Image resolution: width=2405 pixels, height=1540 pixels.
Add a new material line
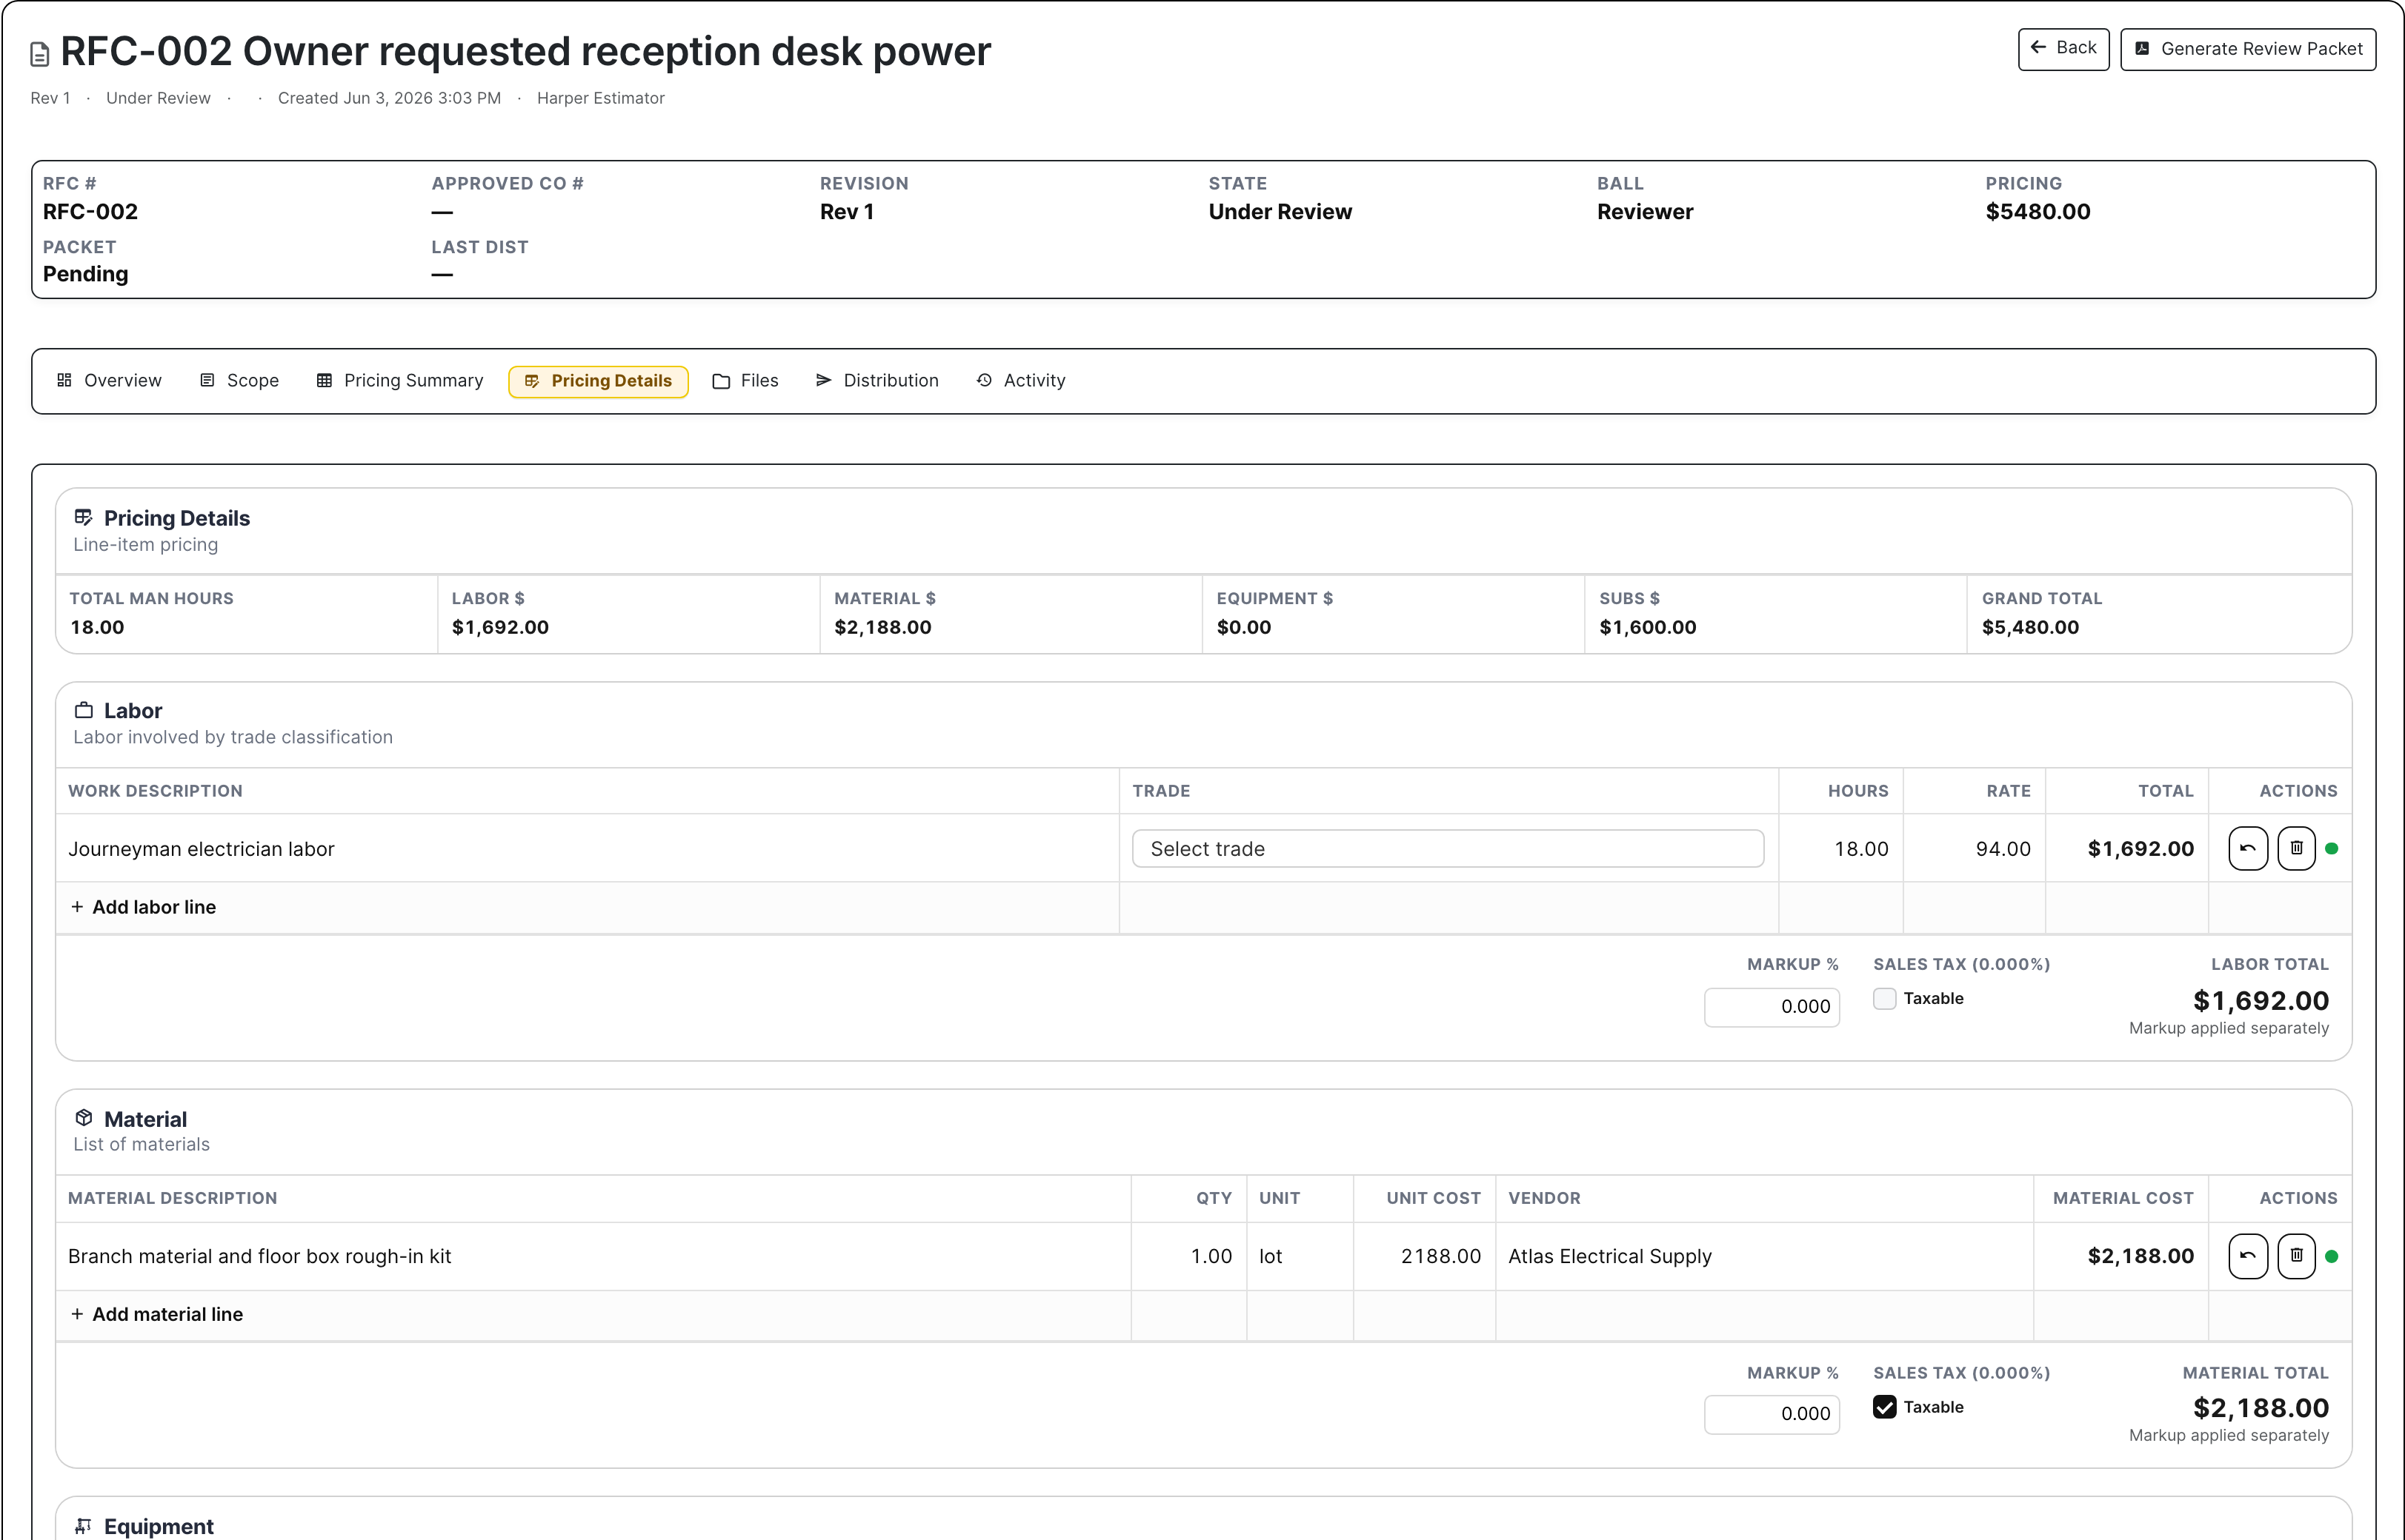tap(157, 1314)
